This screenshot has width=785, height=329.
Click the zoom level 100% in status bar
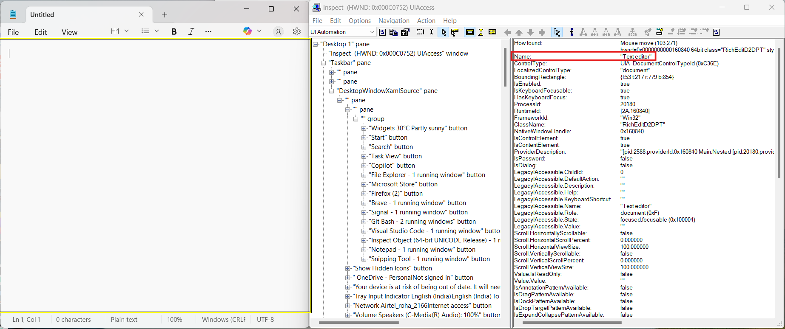[x=174, y=320]
